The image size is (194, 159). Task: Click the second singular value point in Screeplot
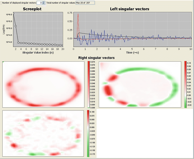(x=16, y=26)
